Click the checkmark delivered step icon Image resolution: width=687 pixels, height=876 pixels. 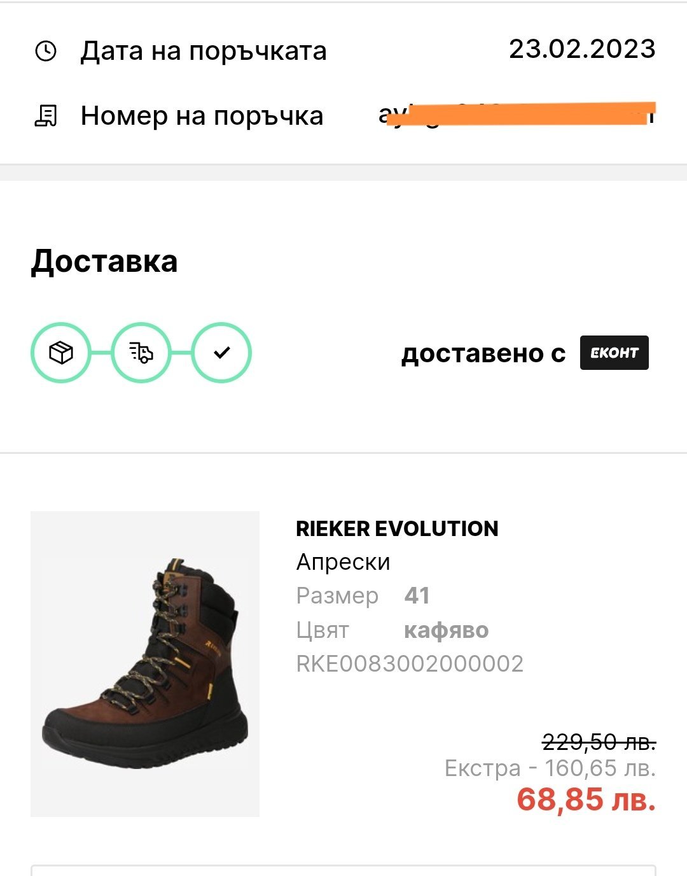(221, 353)
